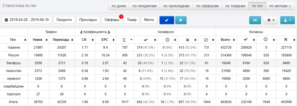Open the по меткам tab
297x106 pixels.
coord(280,6)
